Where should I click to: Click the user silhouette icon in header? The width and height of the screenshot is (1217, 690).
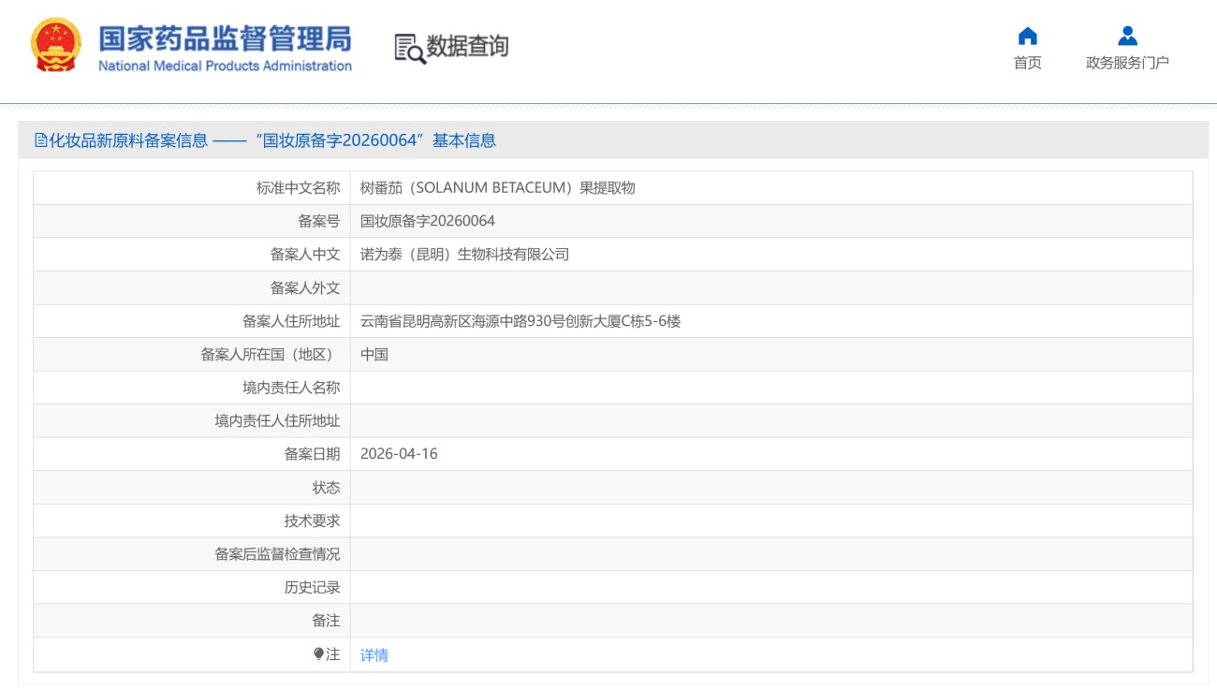coord(1127,37)
